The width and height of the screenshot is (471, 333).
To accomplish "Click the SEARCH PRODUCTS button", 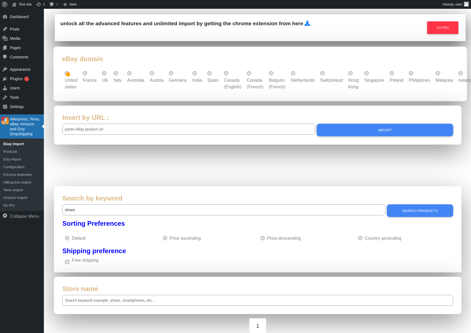I will tap(420, 211).
